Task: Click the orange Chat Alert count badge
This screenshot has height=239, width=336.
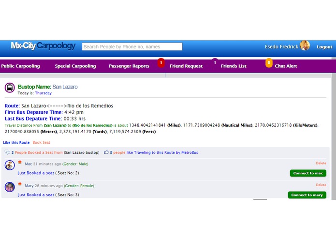Action: pyautogui.click(x=269, y=63)
